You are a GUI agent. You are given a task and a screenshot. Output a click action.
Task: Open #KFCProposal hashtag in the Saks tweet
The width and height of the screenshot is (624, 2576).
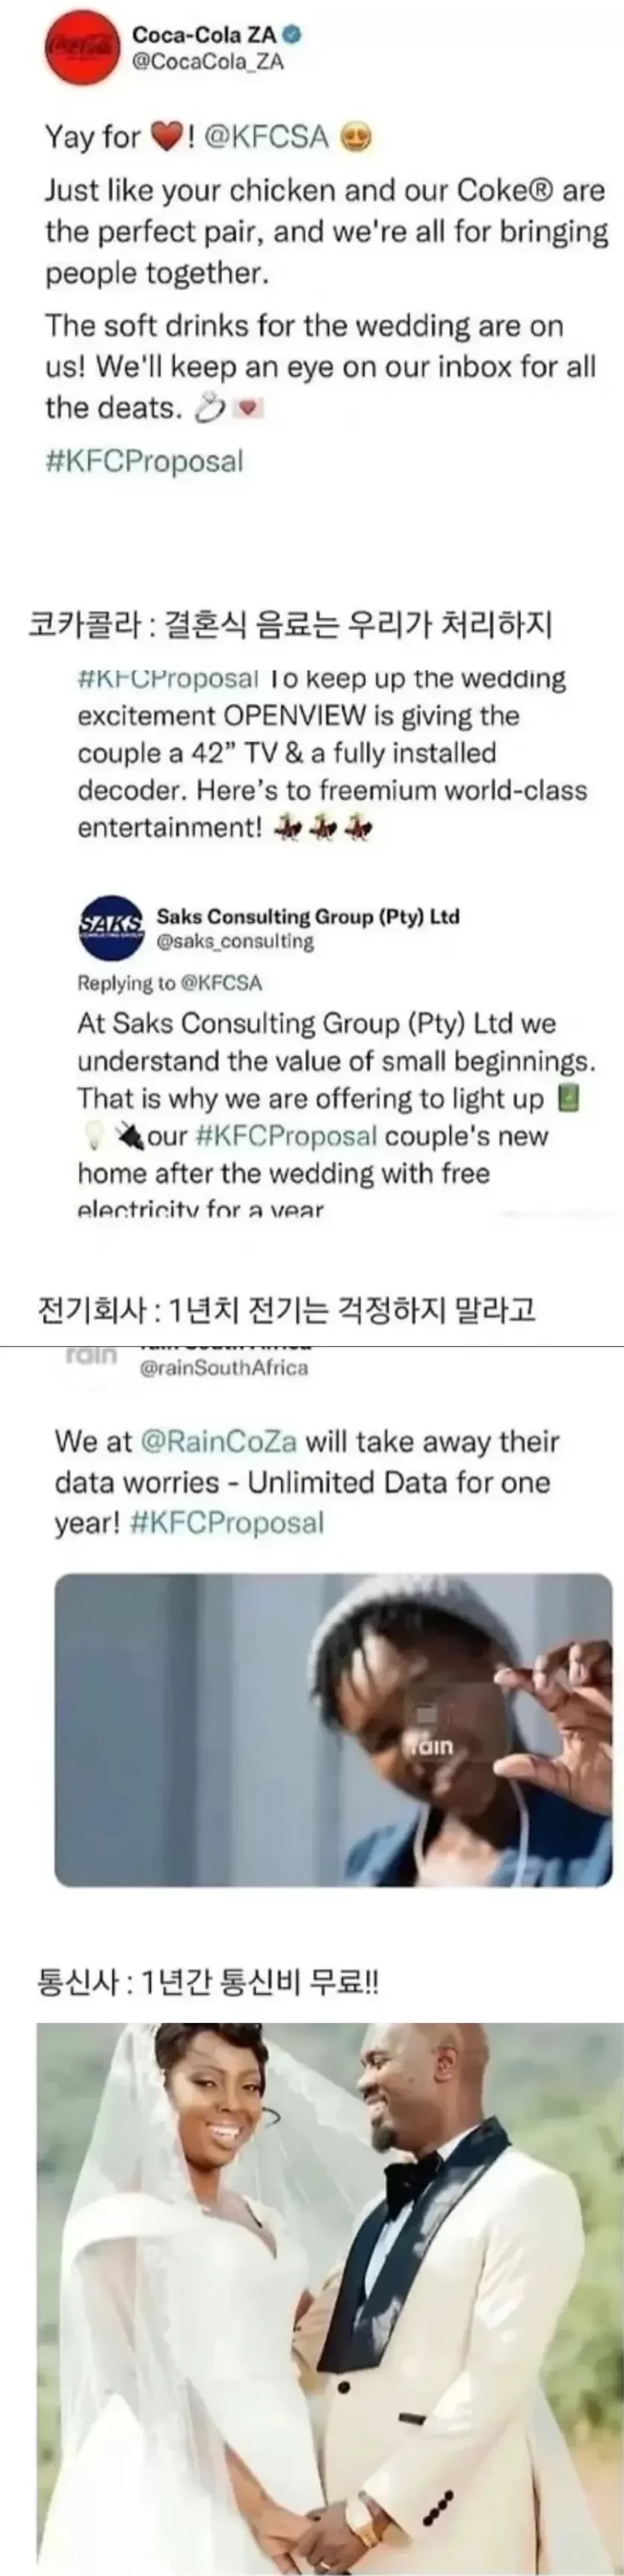[x=288, y=1136]
